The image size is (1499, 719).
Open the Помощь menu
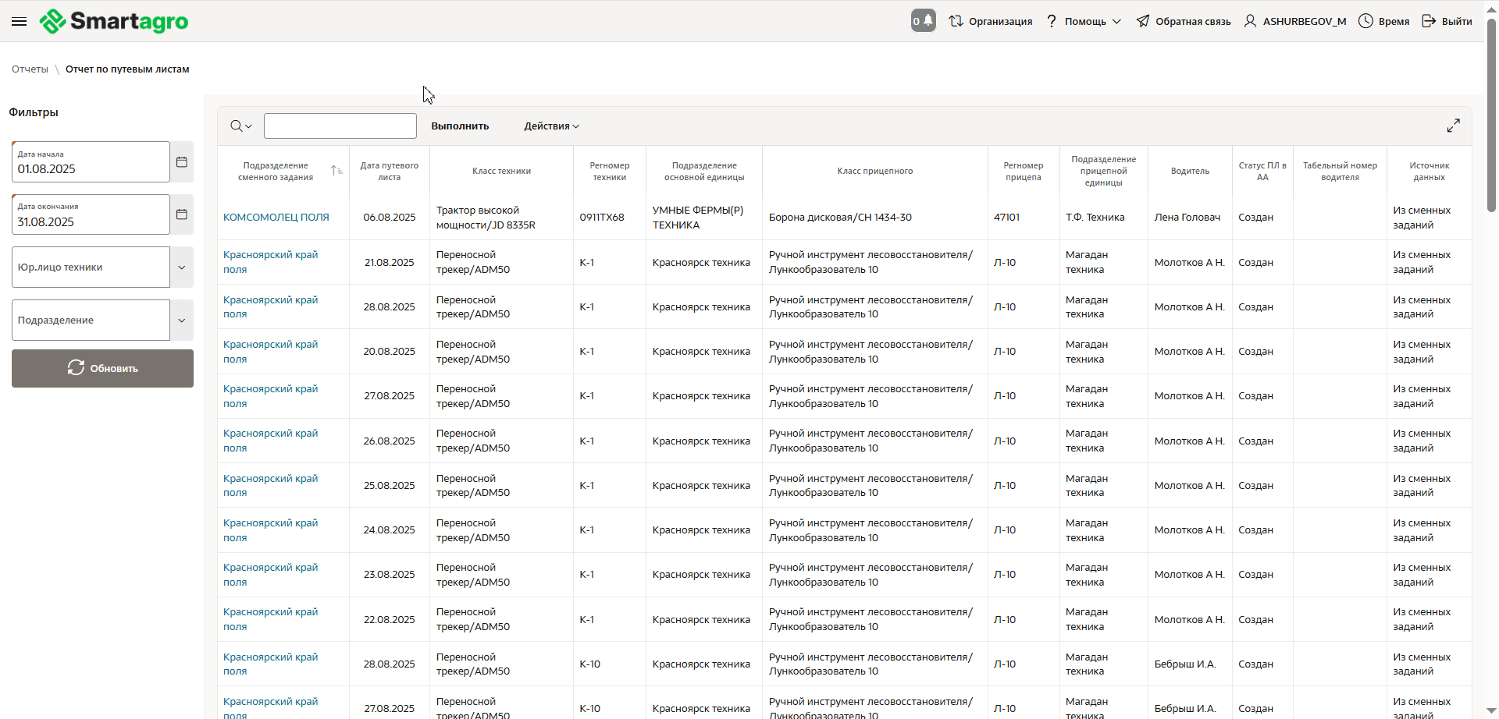point(1084,21)
